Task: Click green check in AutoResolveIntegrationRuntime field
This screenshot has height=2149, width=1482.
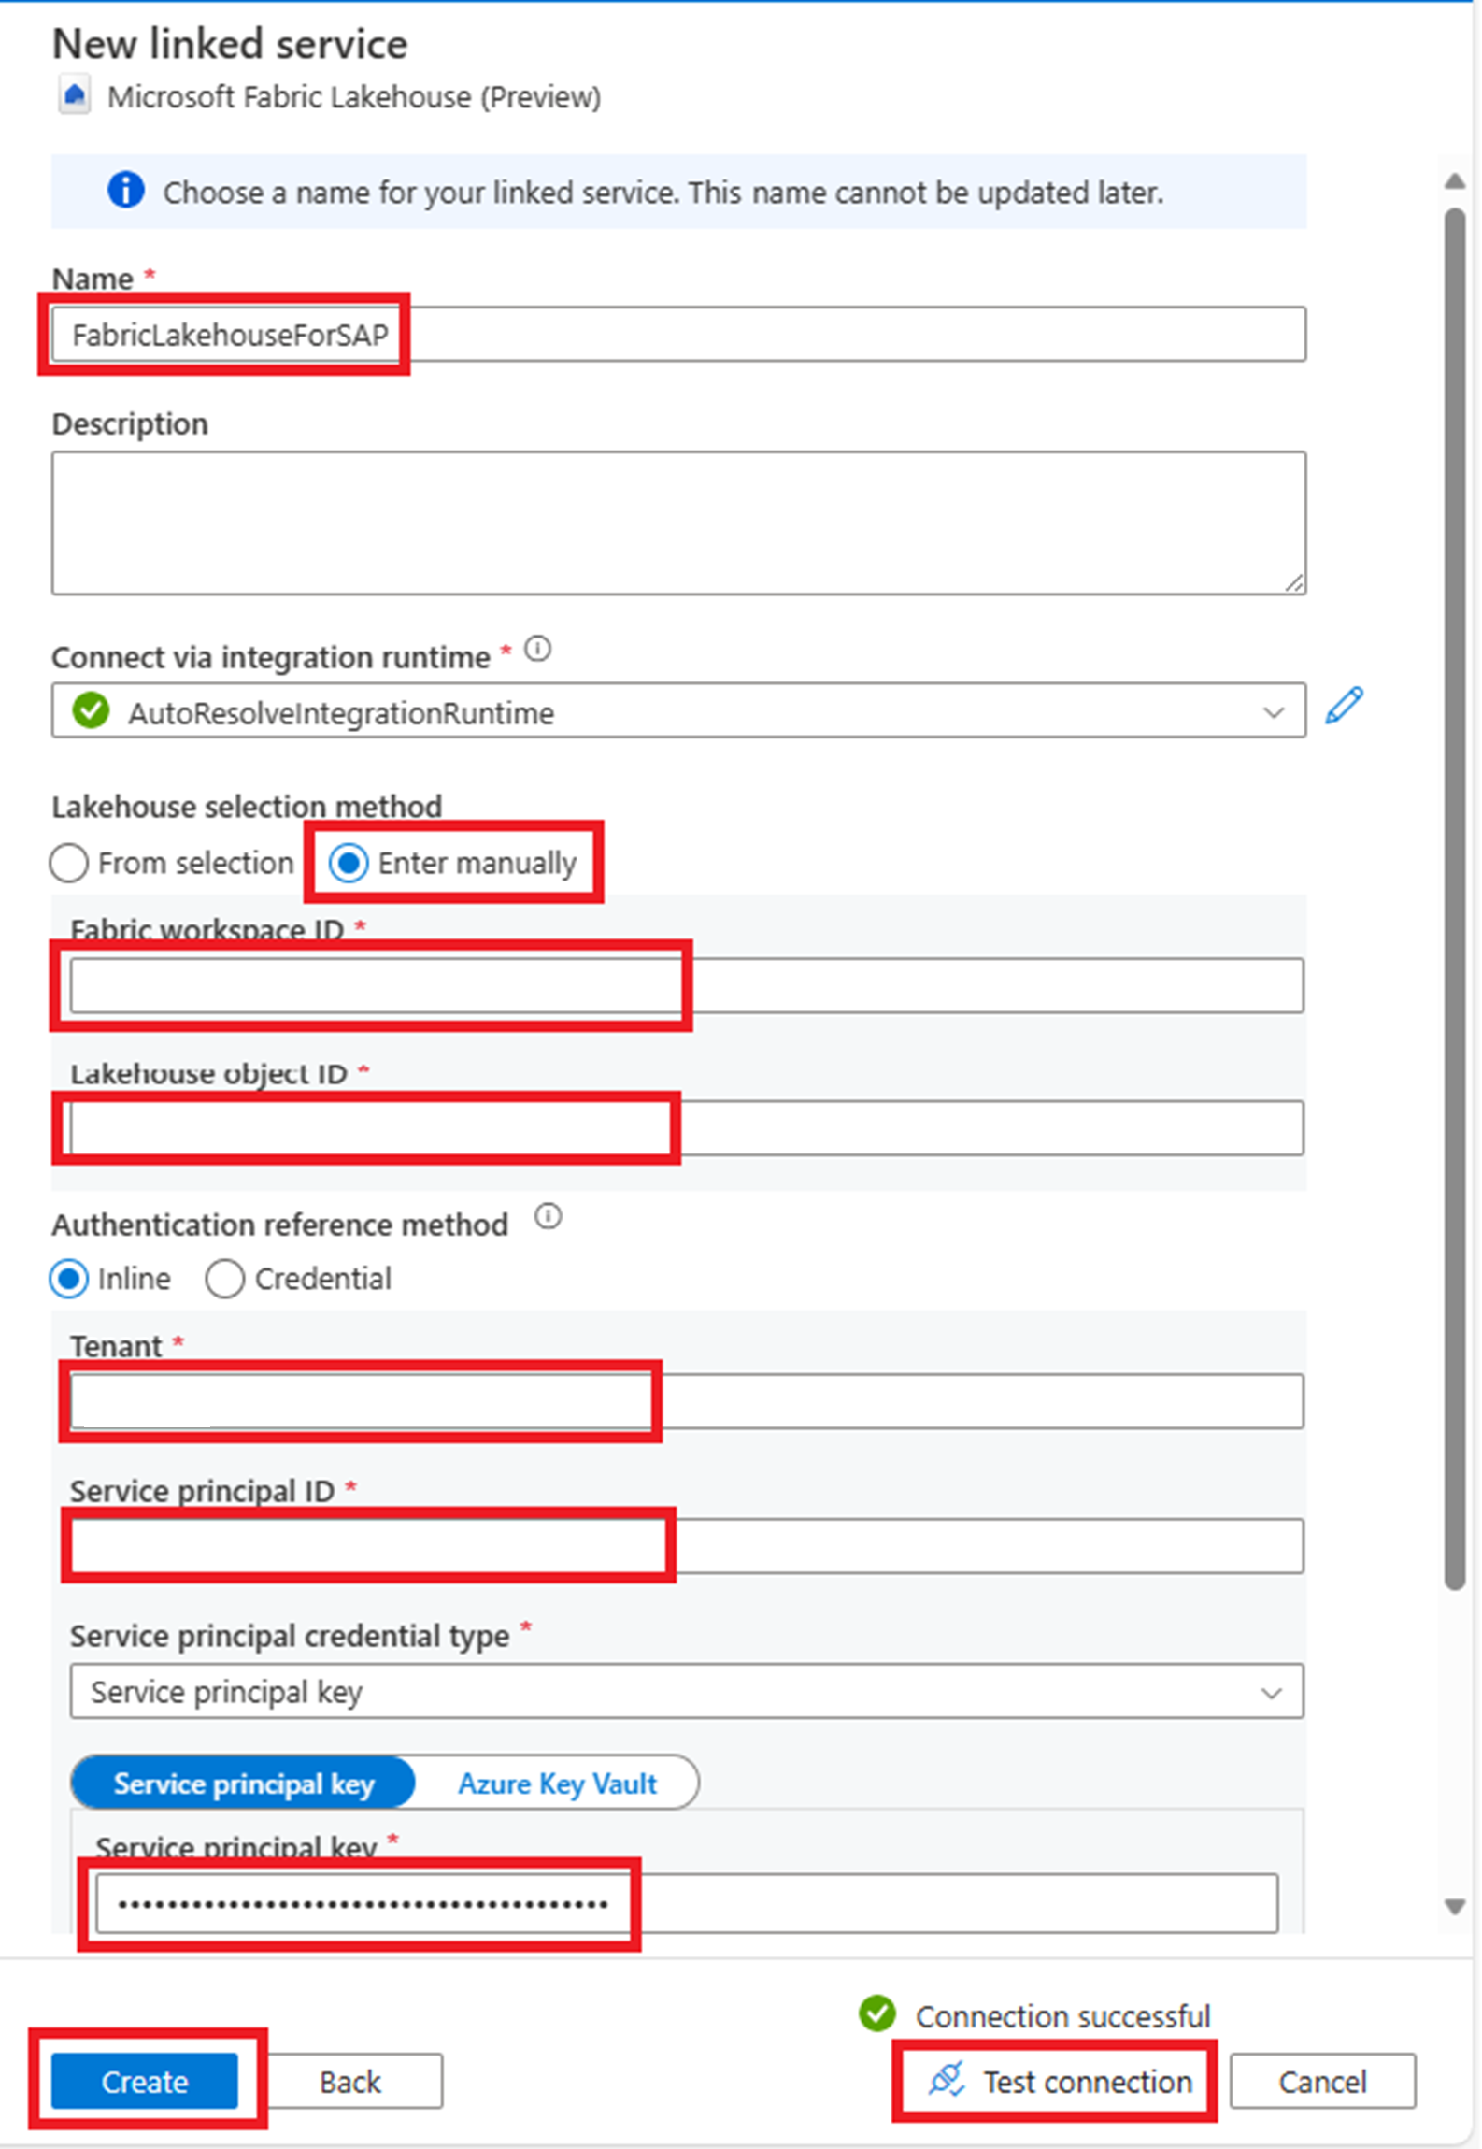Action: (91, 709)
